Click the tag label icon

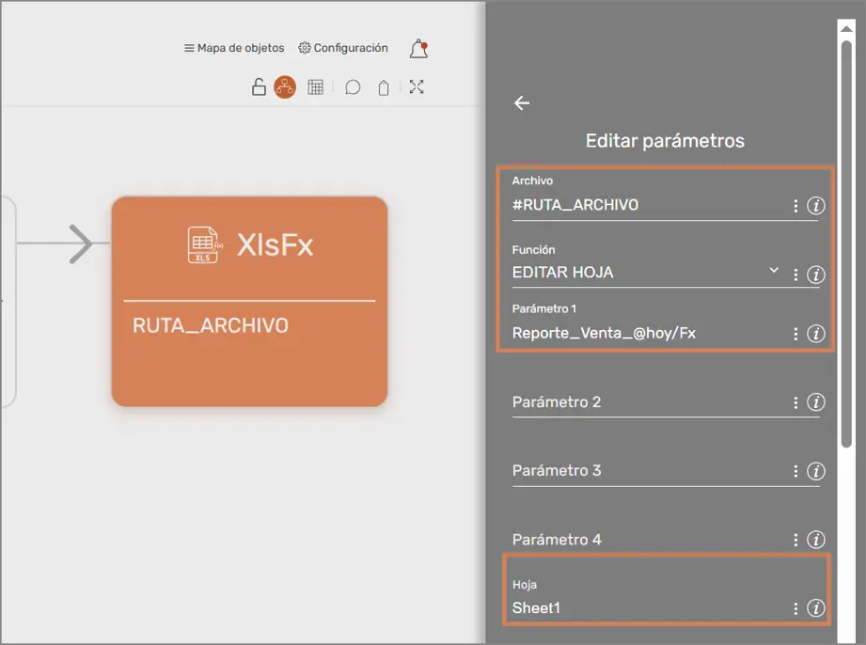tap(384, 87)
